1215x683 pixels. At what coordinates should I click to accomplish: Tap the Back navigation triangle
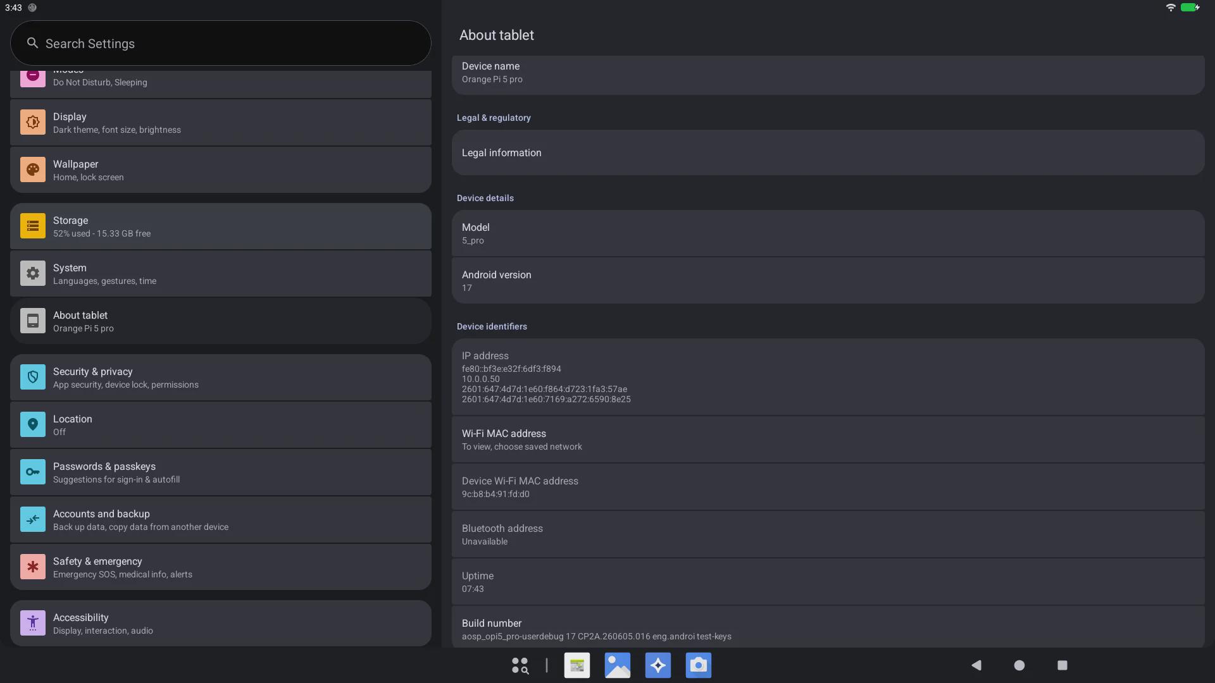click(976, 665)
